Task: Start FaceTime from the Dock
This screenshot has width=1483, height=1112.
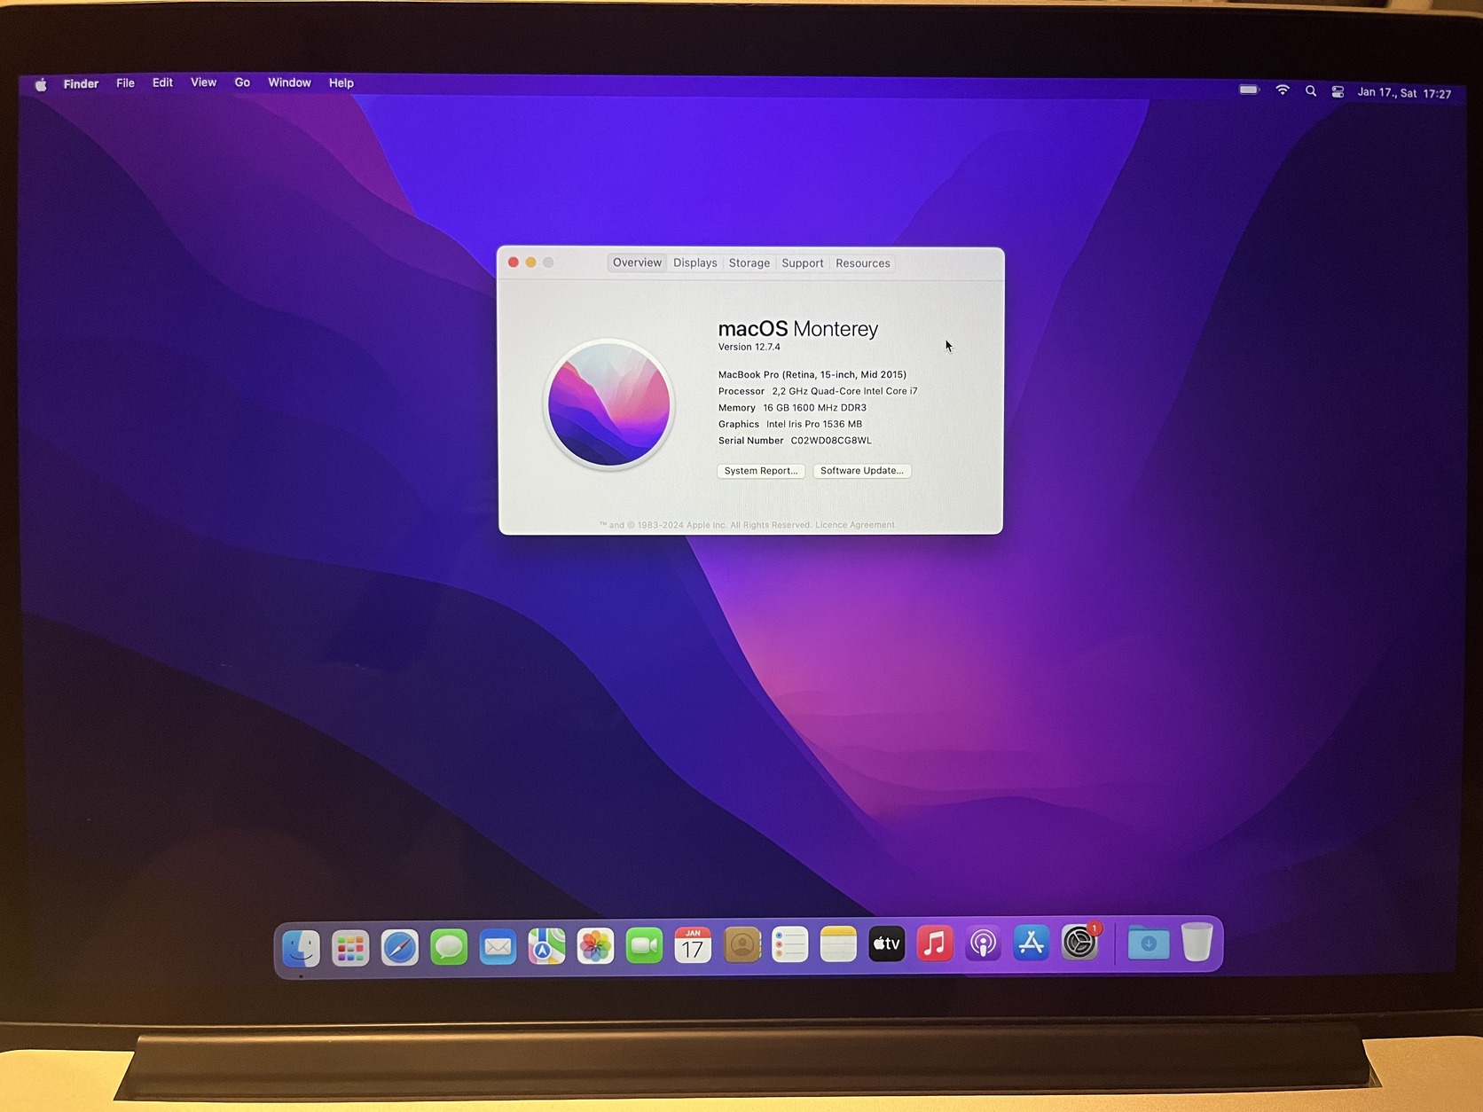Action: 644,946
